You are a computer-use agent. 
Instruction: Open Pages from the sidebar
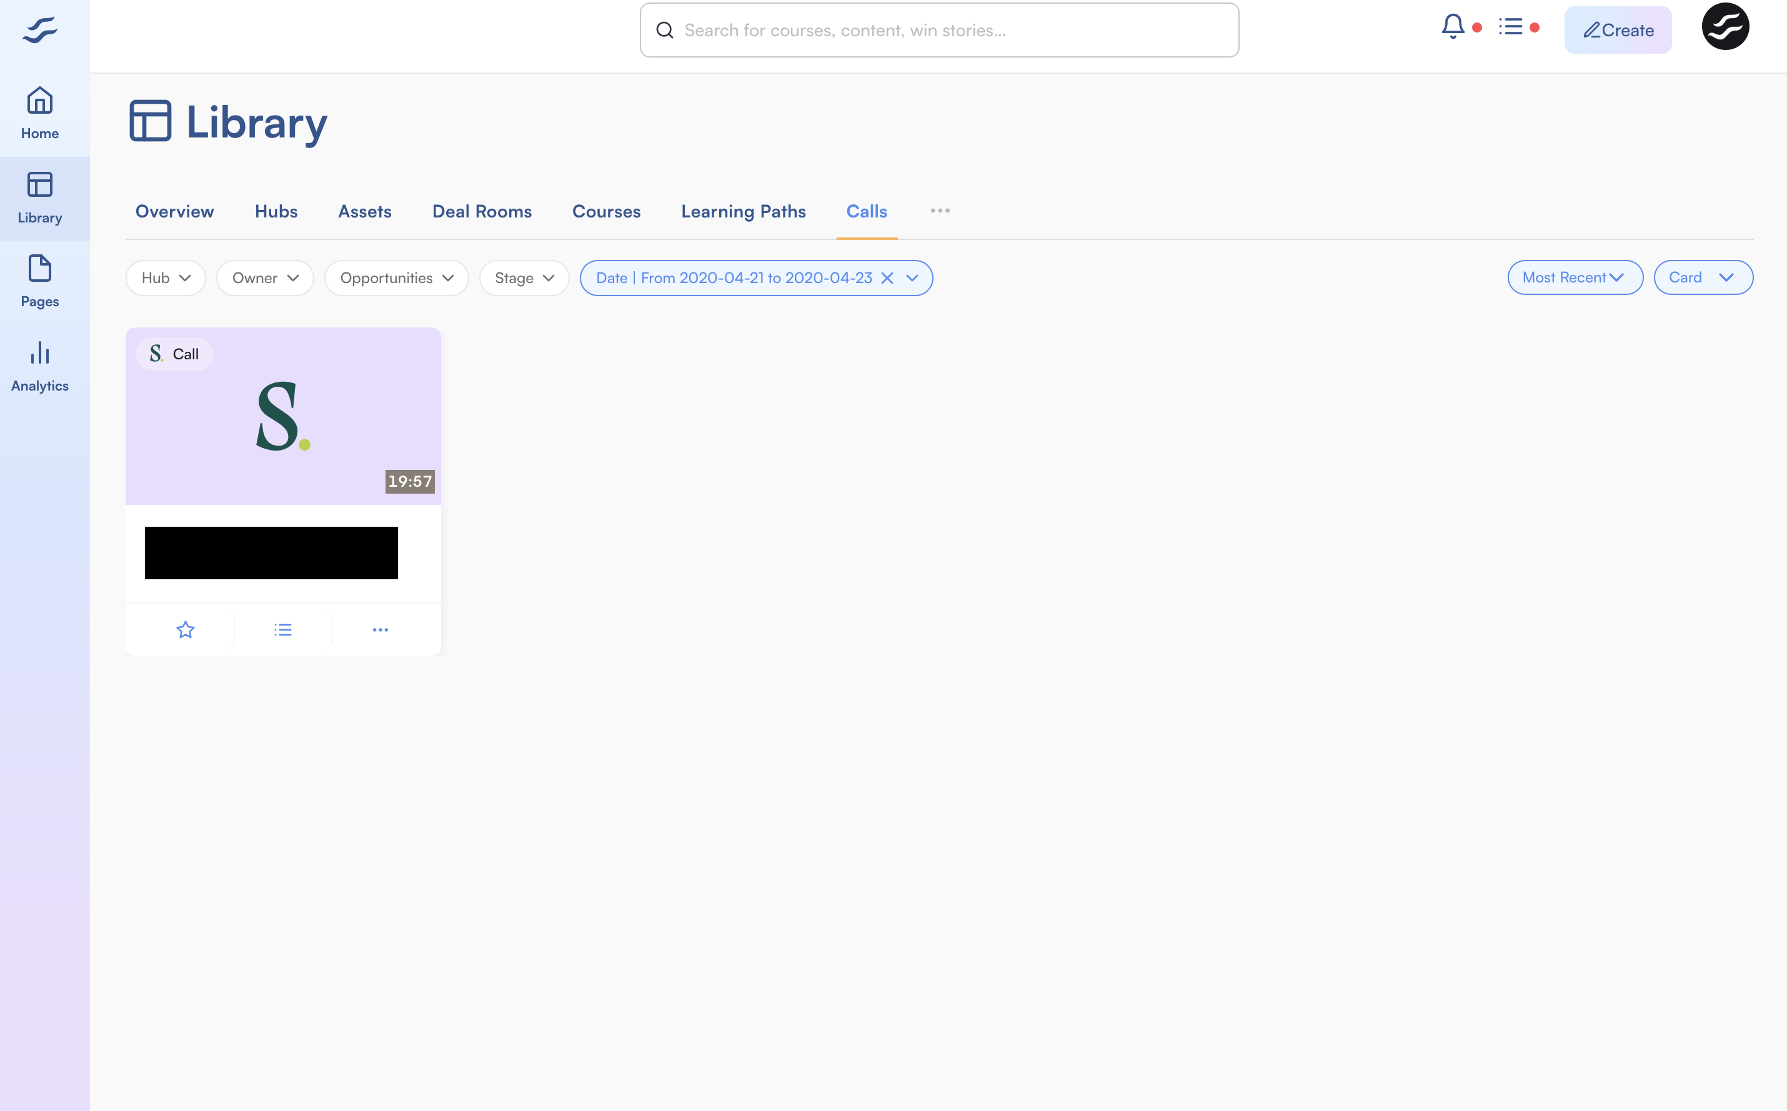40,281
